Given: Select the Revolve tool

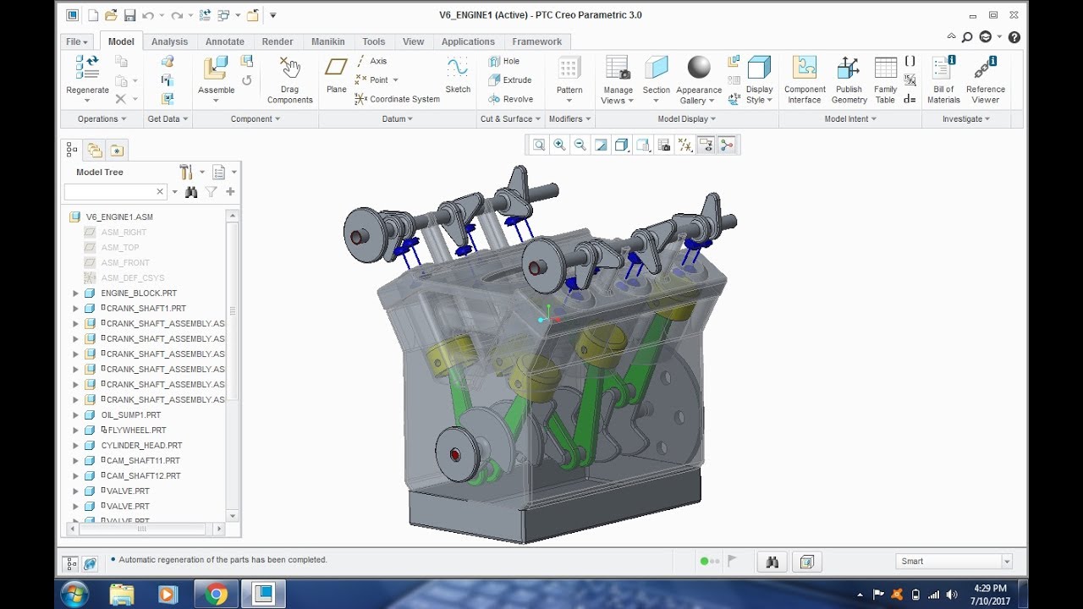Looking at the screenshot, I should coord(510,99).
